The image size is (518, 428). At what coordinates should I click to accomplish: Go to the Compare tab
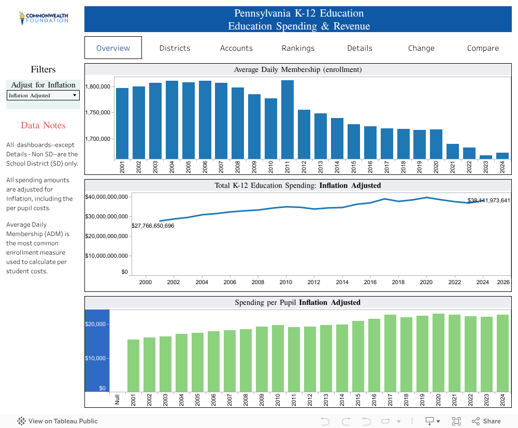click(x=483, y=48)
